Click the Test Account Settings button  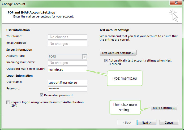point(118,53)
